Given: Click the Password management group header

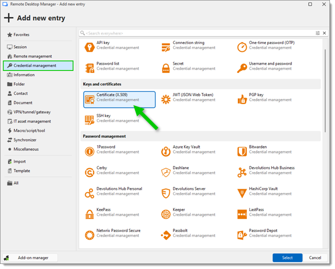Looking at the screenshot, I should (200, 136).
